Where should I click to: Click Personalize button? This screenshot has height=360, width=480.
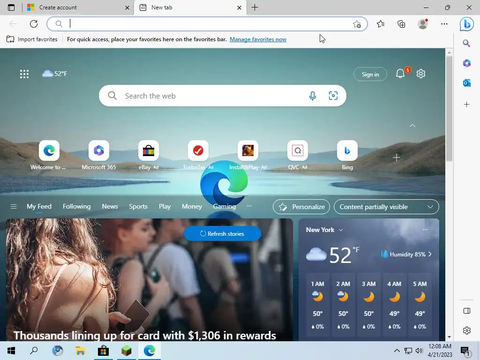coord(301,207)
